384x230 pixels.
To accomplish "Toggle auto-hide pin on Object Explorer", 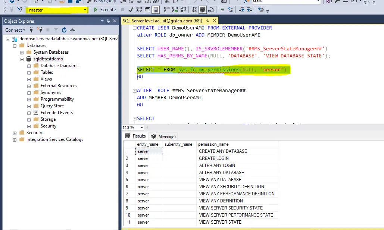I will pyautogui.click(x=108, y=21).
